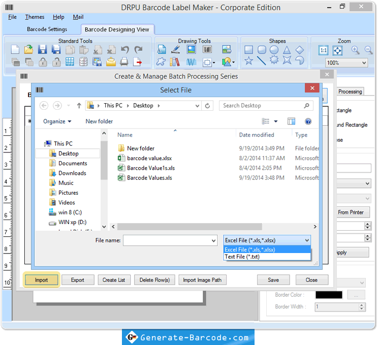
Task: Switch to Barcode Settings tab
Action: pos(47,29)
